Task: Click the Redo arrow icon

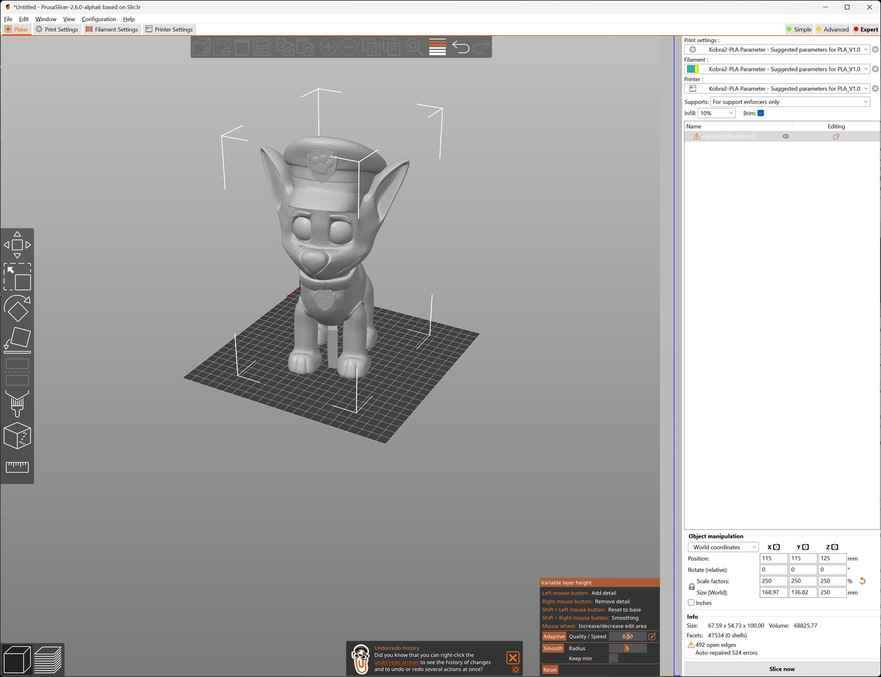Action: 481,47
